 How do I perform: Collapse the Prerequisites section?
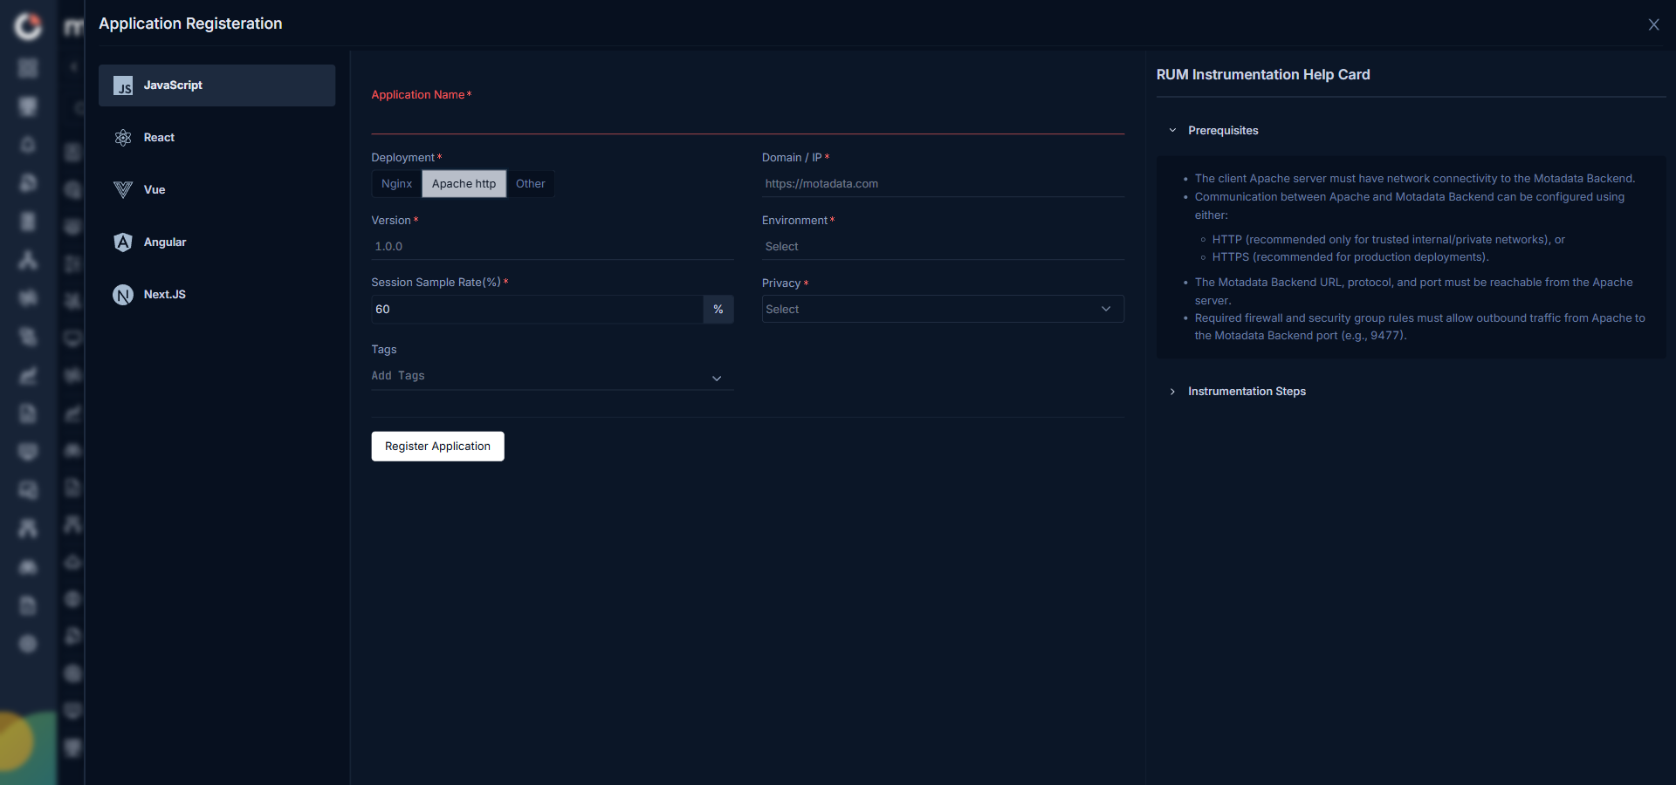(1213, 131)
